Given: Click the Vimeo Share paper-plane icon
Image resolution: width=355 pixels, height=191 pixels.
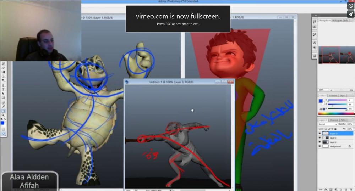Looking at the screenshot, I should tap(351, 14).
